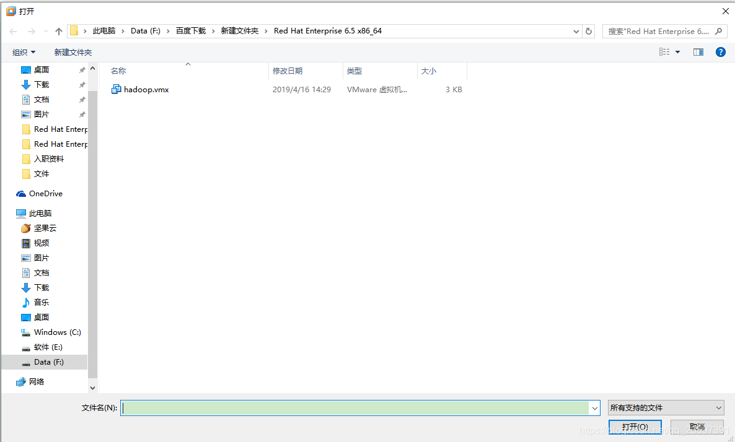Click the 视频 film icon
735x442 pixels.
click(26, 243)
